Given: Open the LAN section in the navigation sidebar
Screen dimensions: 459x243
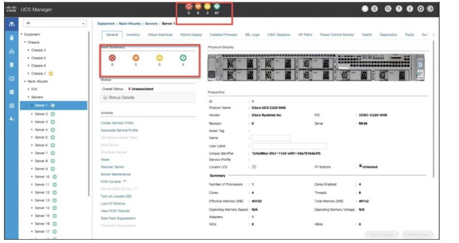Looking at the screenshot, I should point(12,51).
